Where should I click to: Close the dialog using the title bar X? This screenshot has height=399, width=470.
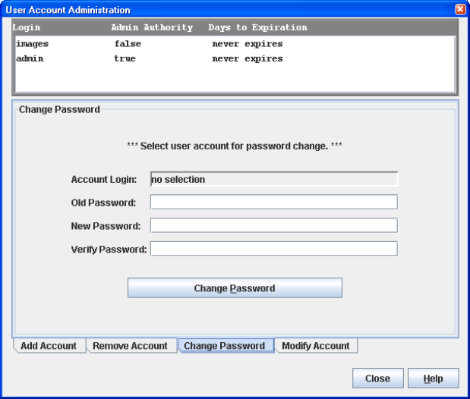460,10
